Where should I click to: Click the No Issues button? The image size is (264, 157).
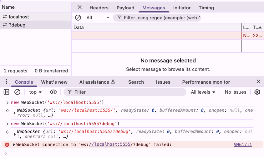[x=236, y=92]
